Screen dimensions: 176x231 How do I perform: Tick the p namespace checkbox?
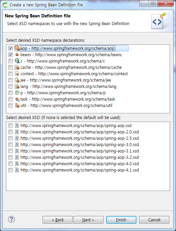(10, 93)
